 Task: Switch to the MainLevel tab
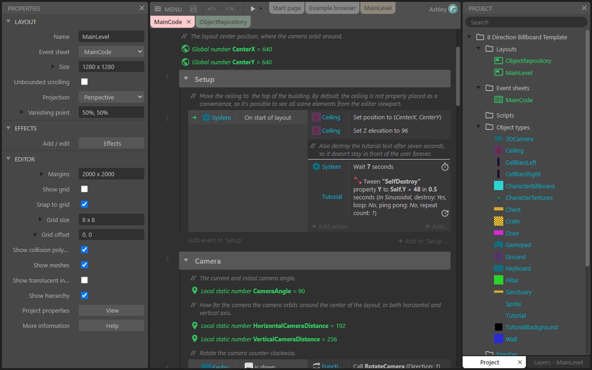[378, 8]
